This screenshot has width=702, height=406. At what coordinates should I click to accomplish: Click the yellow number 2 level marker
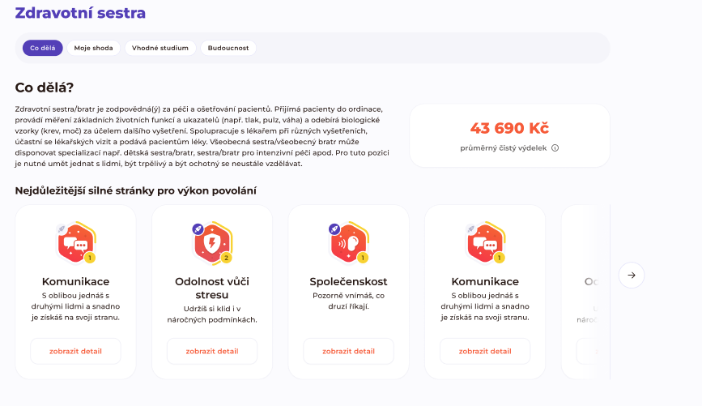(x=227, y=258)
